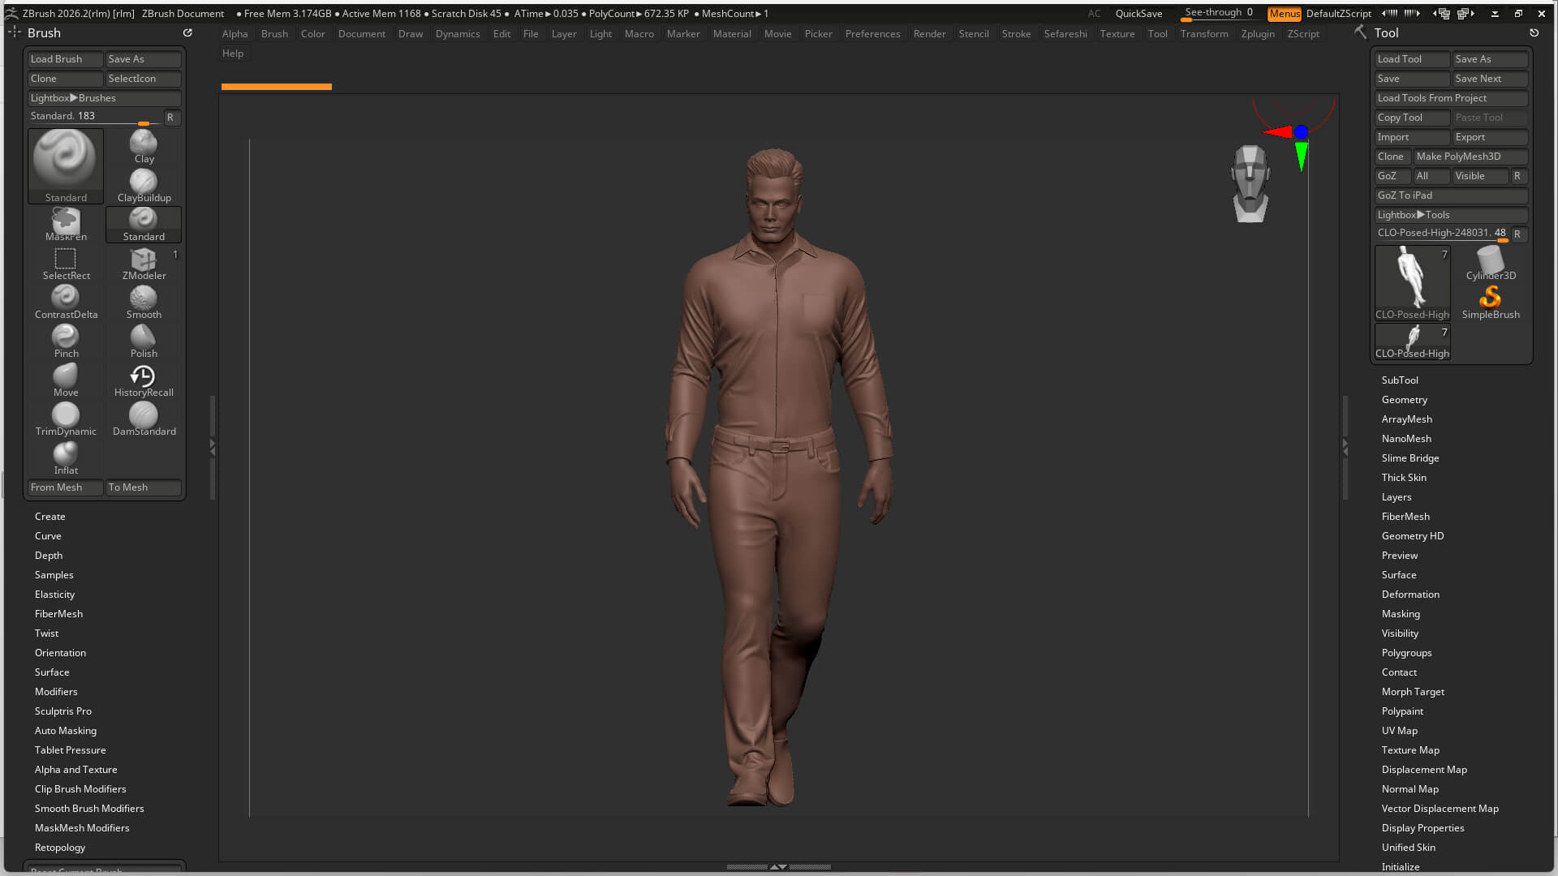1558x876 pixels.
Task: Toggle the Menus button
Action: pyautogui.click(x=1284, y=14)
